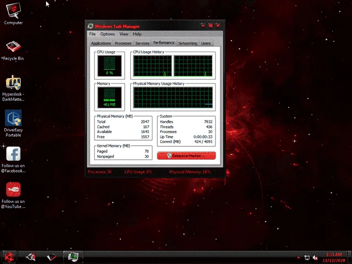Select the Hyperdesk DarkMatter desktop icon
The image size is (352, 264).
click(x=13, y=88)
